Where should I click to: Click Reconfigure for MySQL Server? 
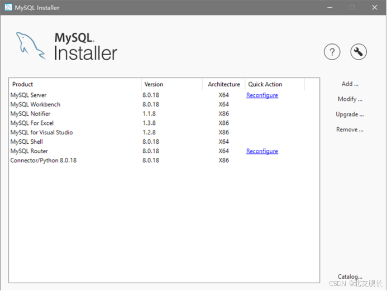click(x=262, y=95)
